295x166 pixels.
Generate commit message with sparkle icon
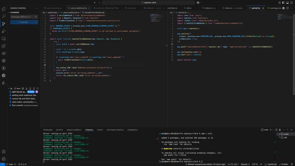coord(36,17)
